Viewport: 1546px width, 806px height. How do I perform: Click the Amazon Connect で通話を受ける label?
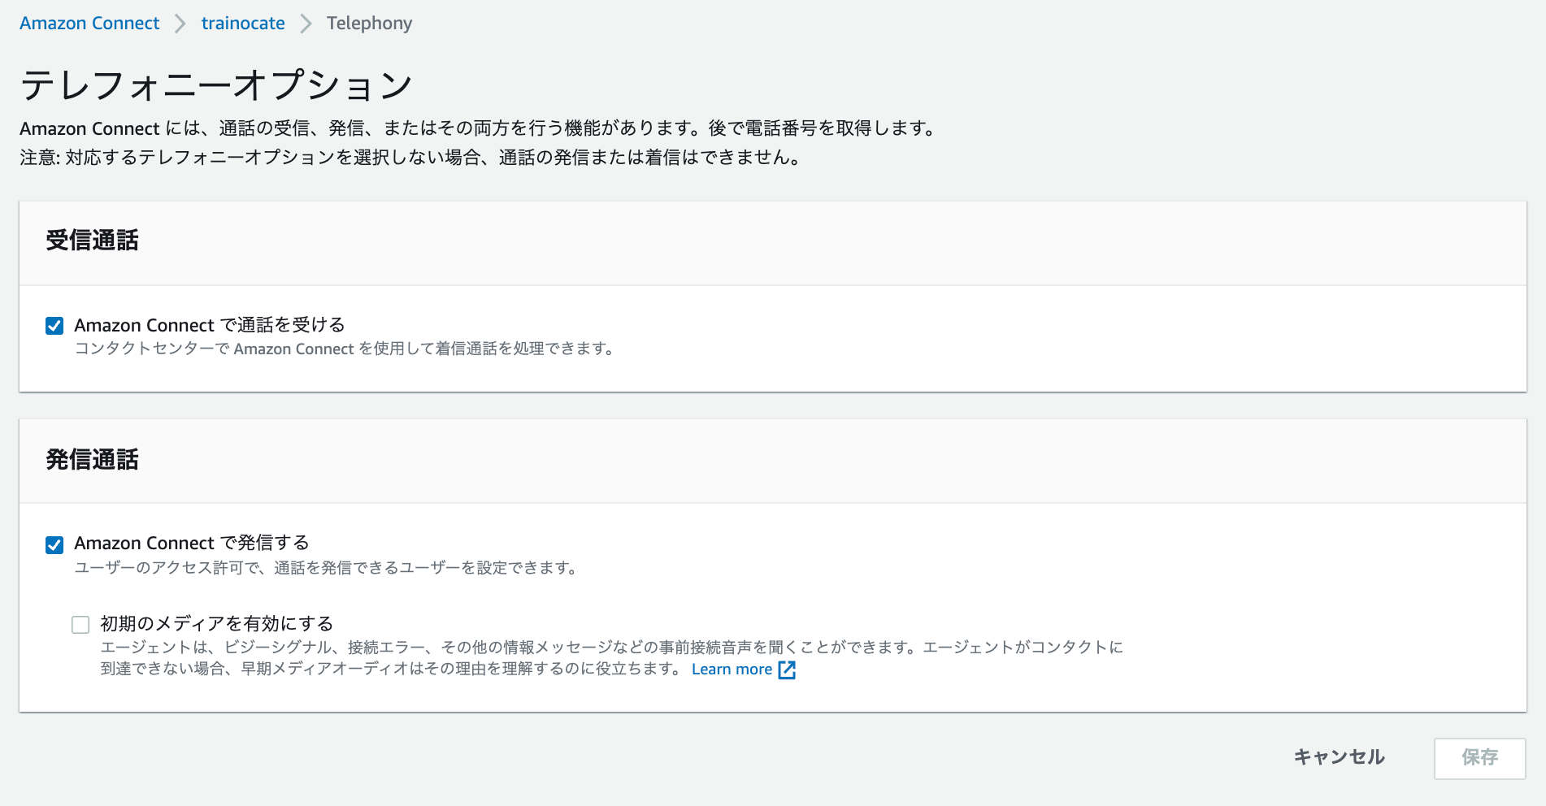[x=210, y=325]
